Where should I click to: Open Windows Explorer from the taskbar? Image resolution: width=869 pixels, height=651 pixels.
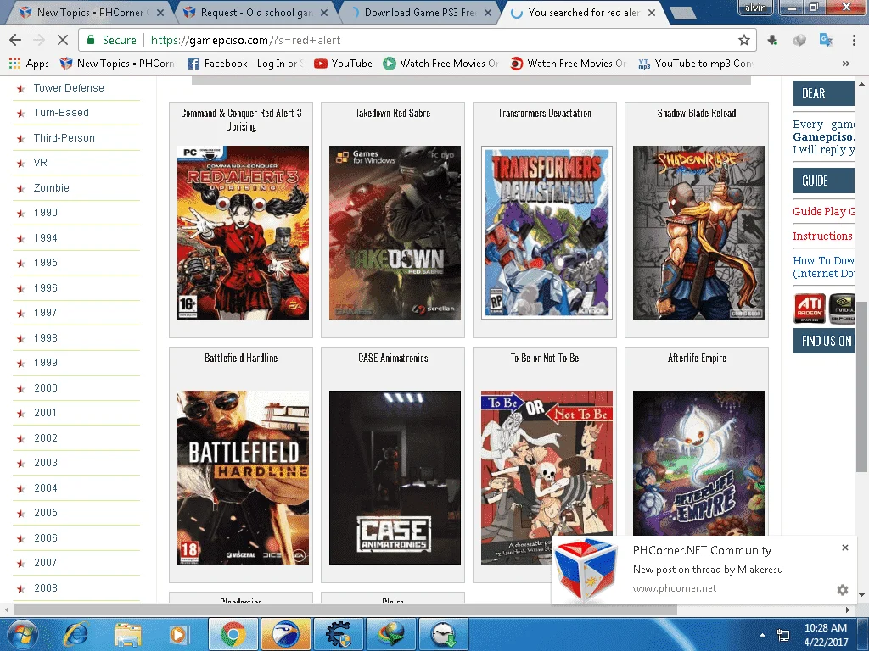[128, 634]
